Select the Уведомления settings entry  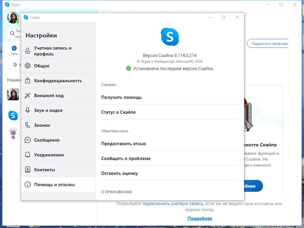(x=58, y=155)
